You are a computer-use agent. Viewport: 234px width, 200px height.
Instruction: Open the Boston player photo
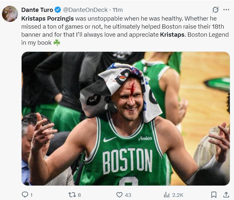click(126, 118)
